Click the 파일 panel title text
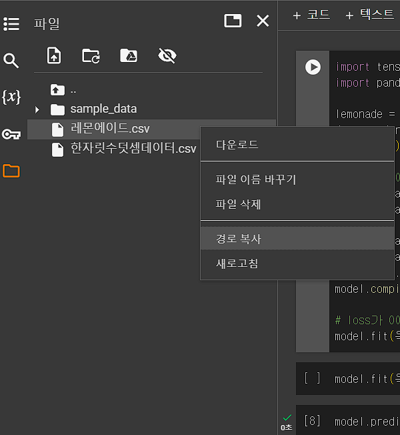 pos(47,23)
